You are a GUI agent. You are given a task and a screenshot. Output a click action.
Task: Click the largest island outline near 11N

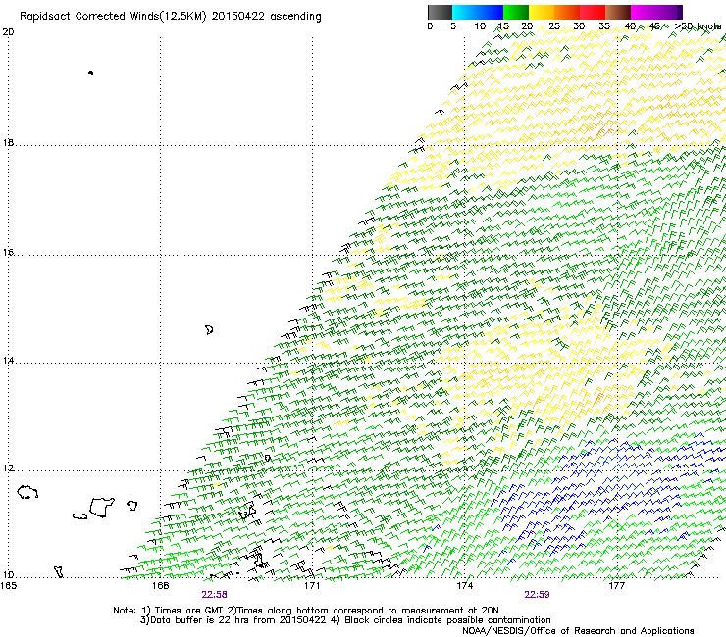click(102, 507)
